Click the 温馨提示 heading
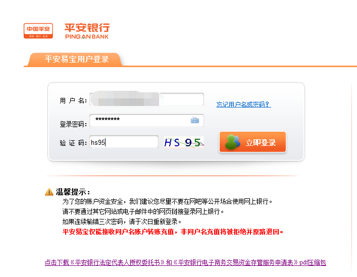This screenshot has width=357, height=277. (x=73, y=192)
